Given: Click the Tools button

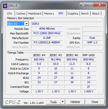Looking at the screenshot, I should pos(53,102).
